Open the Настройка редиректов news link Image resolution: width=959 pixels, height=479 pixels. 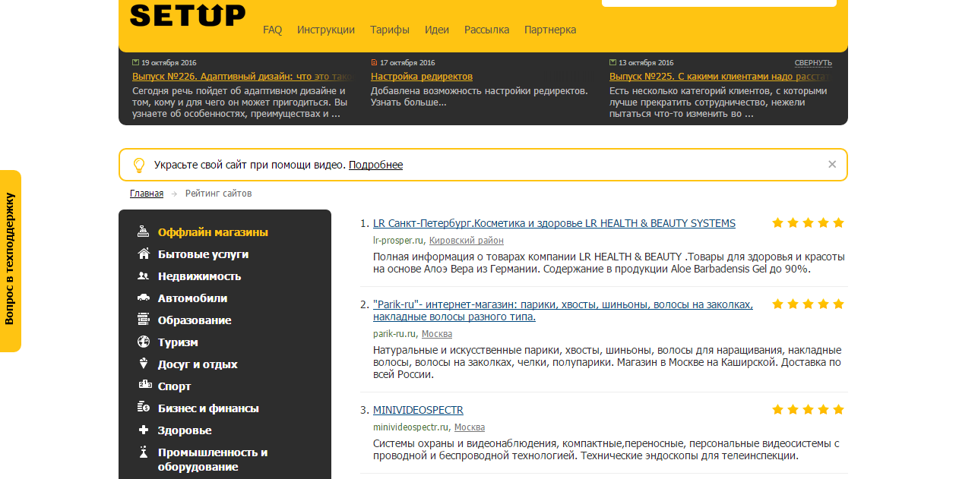point(422,77)
